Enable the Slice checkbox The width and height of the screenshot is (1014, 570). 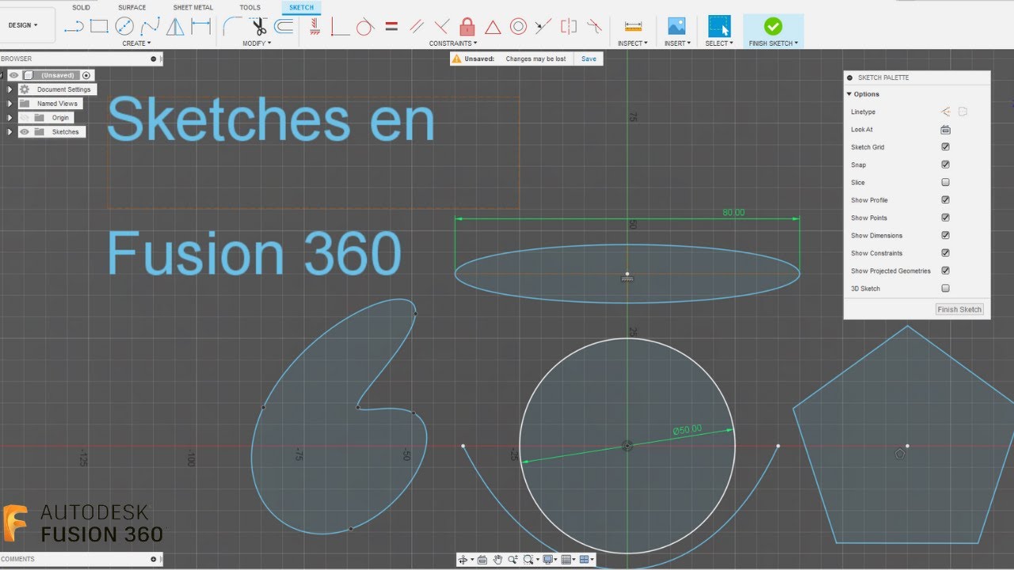point(945,182)
